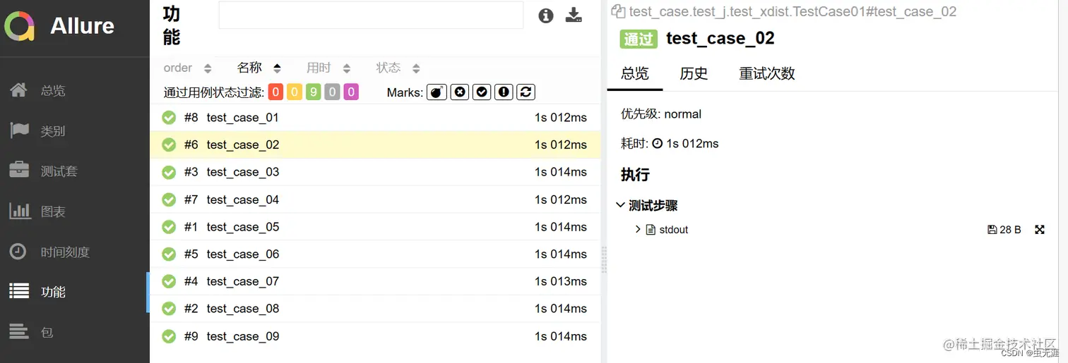The height and width of the screenshot is (363, 1068).
Task: Switch to the 历史 history tab
Action: tap(694, 73)
